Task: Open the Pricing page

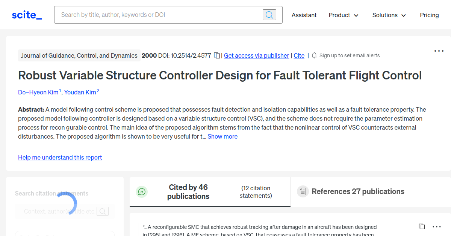Action: (x=429, y=15)
